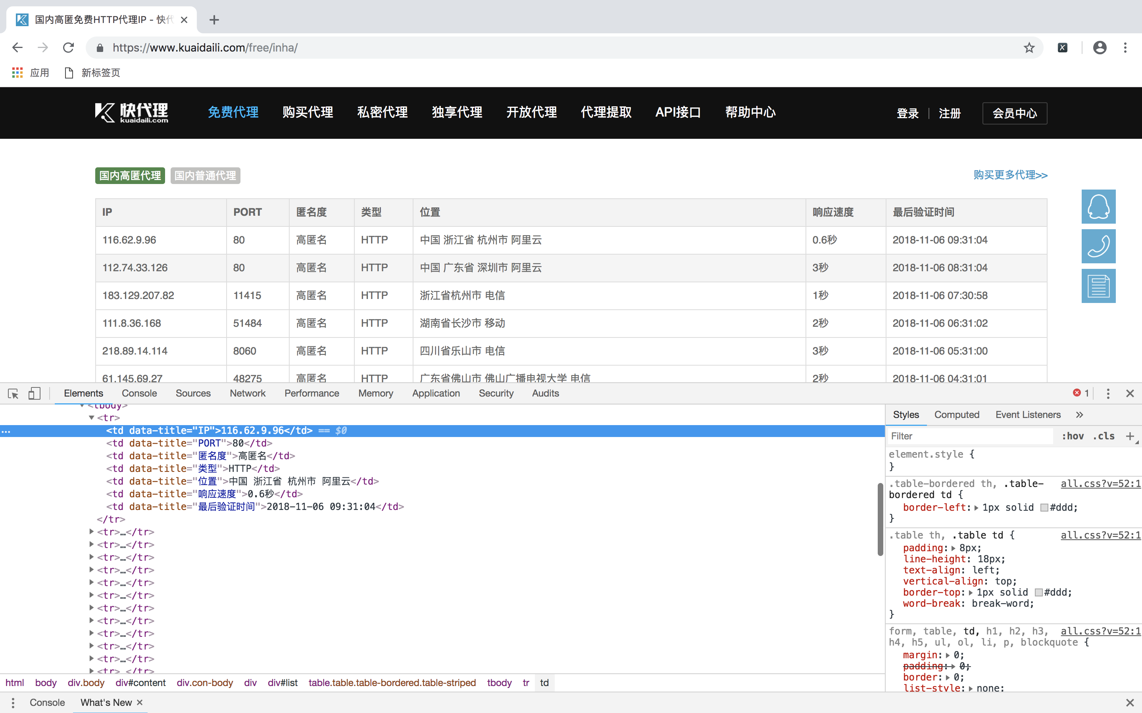The height and width of the screenshot is (713, 1142).
Task: Click the red error count indicator
Action: click(1080, 393)
